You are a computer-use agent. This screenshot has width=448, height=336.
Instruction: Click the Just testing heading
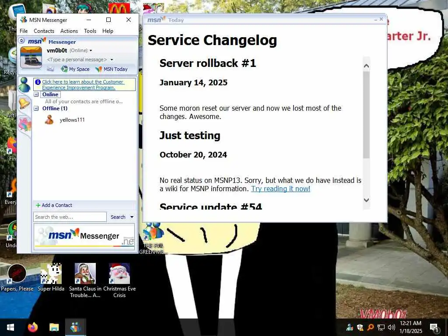(190, 136)
